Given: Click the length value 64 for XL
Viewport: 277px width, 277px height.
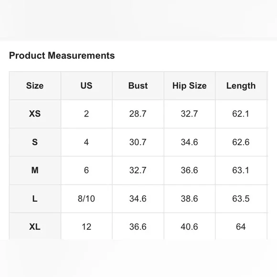Looking at the screenshot, I should point(241,227).
